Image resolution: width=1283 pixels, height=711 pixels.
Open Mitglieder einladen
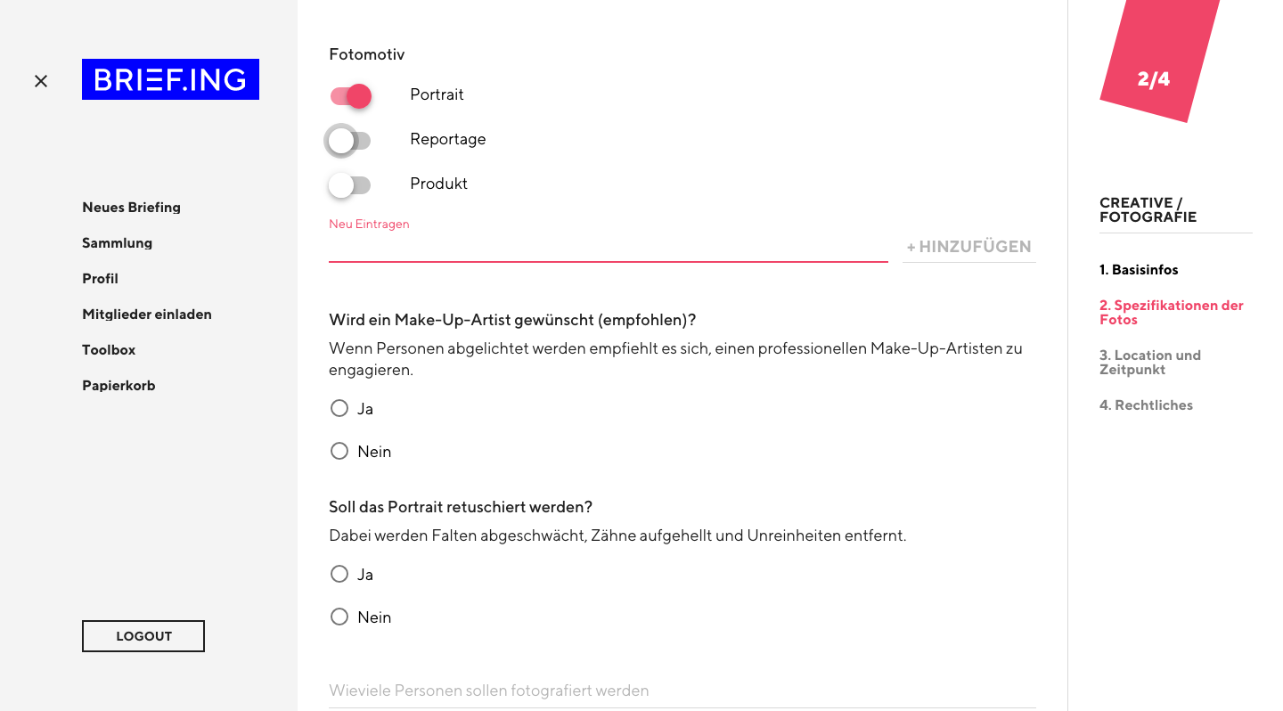click(147, 314)
